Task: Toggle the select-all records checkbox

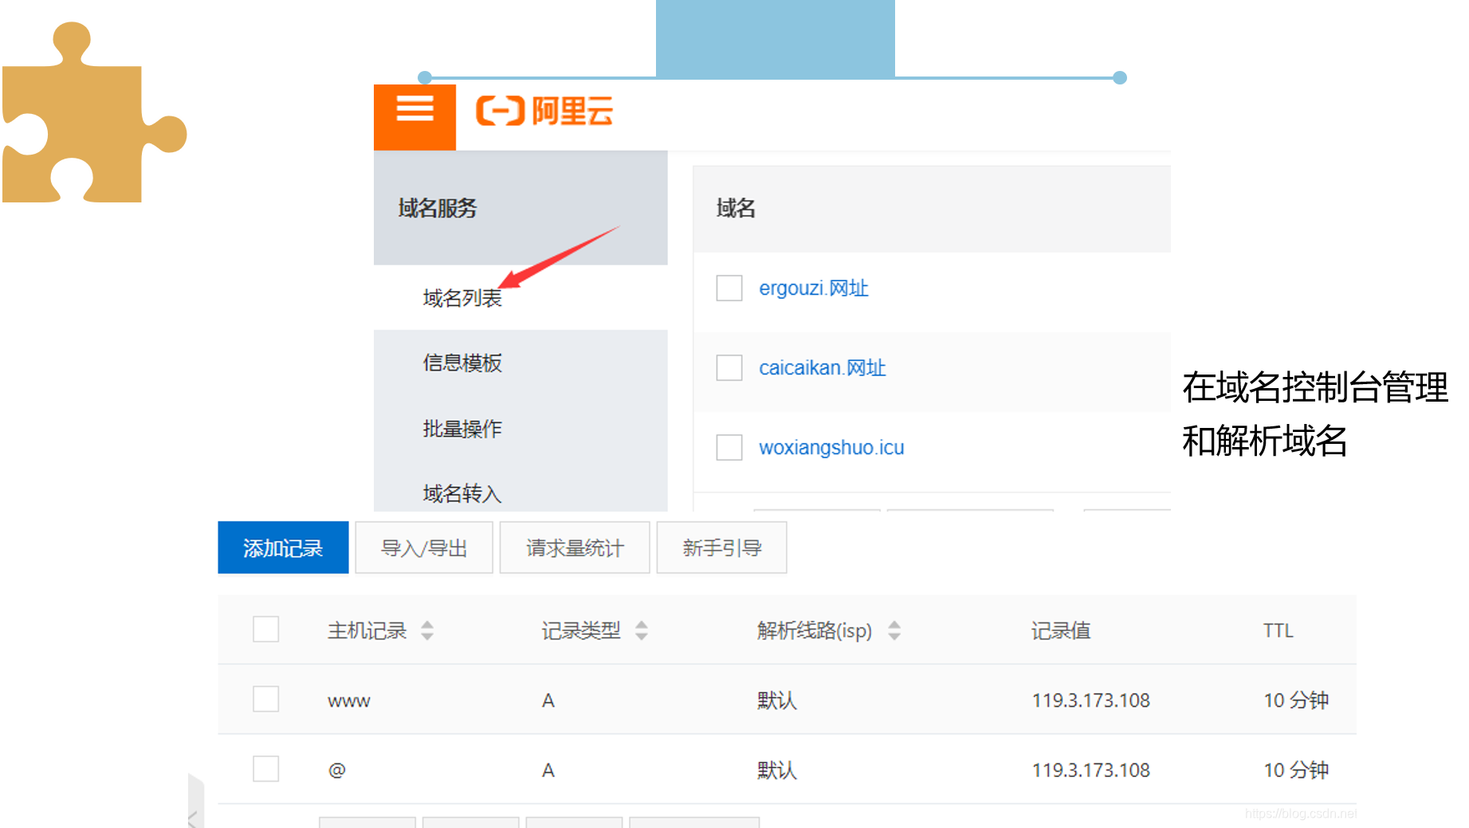Action: click(x=265, y=629)
